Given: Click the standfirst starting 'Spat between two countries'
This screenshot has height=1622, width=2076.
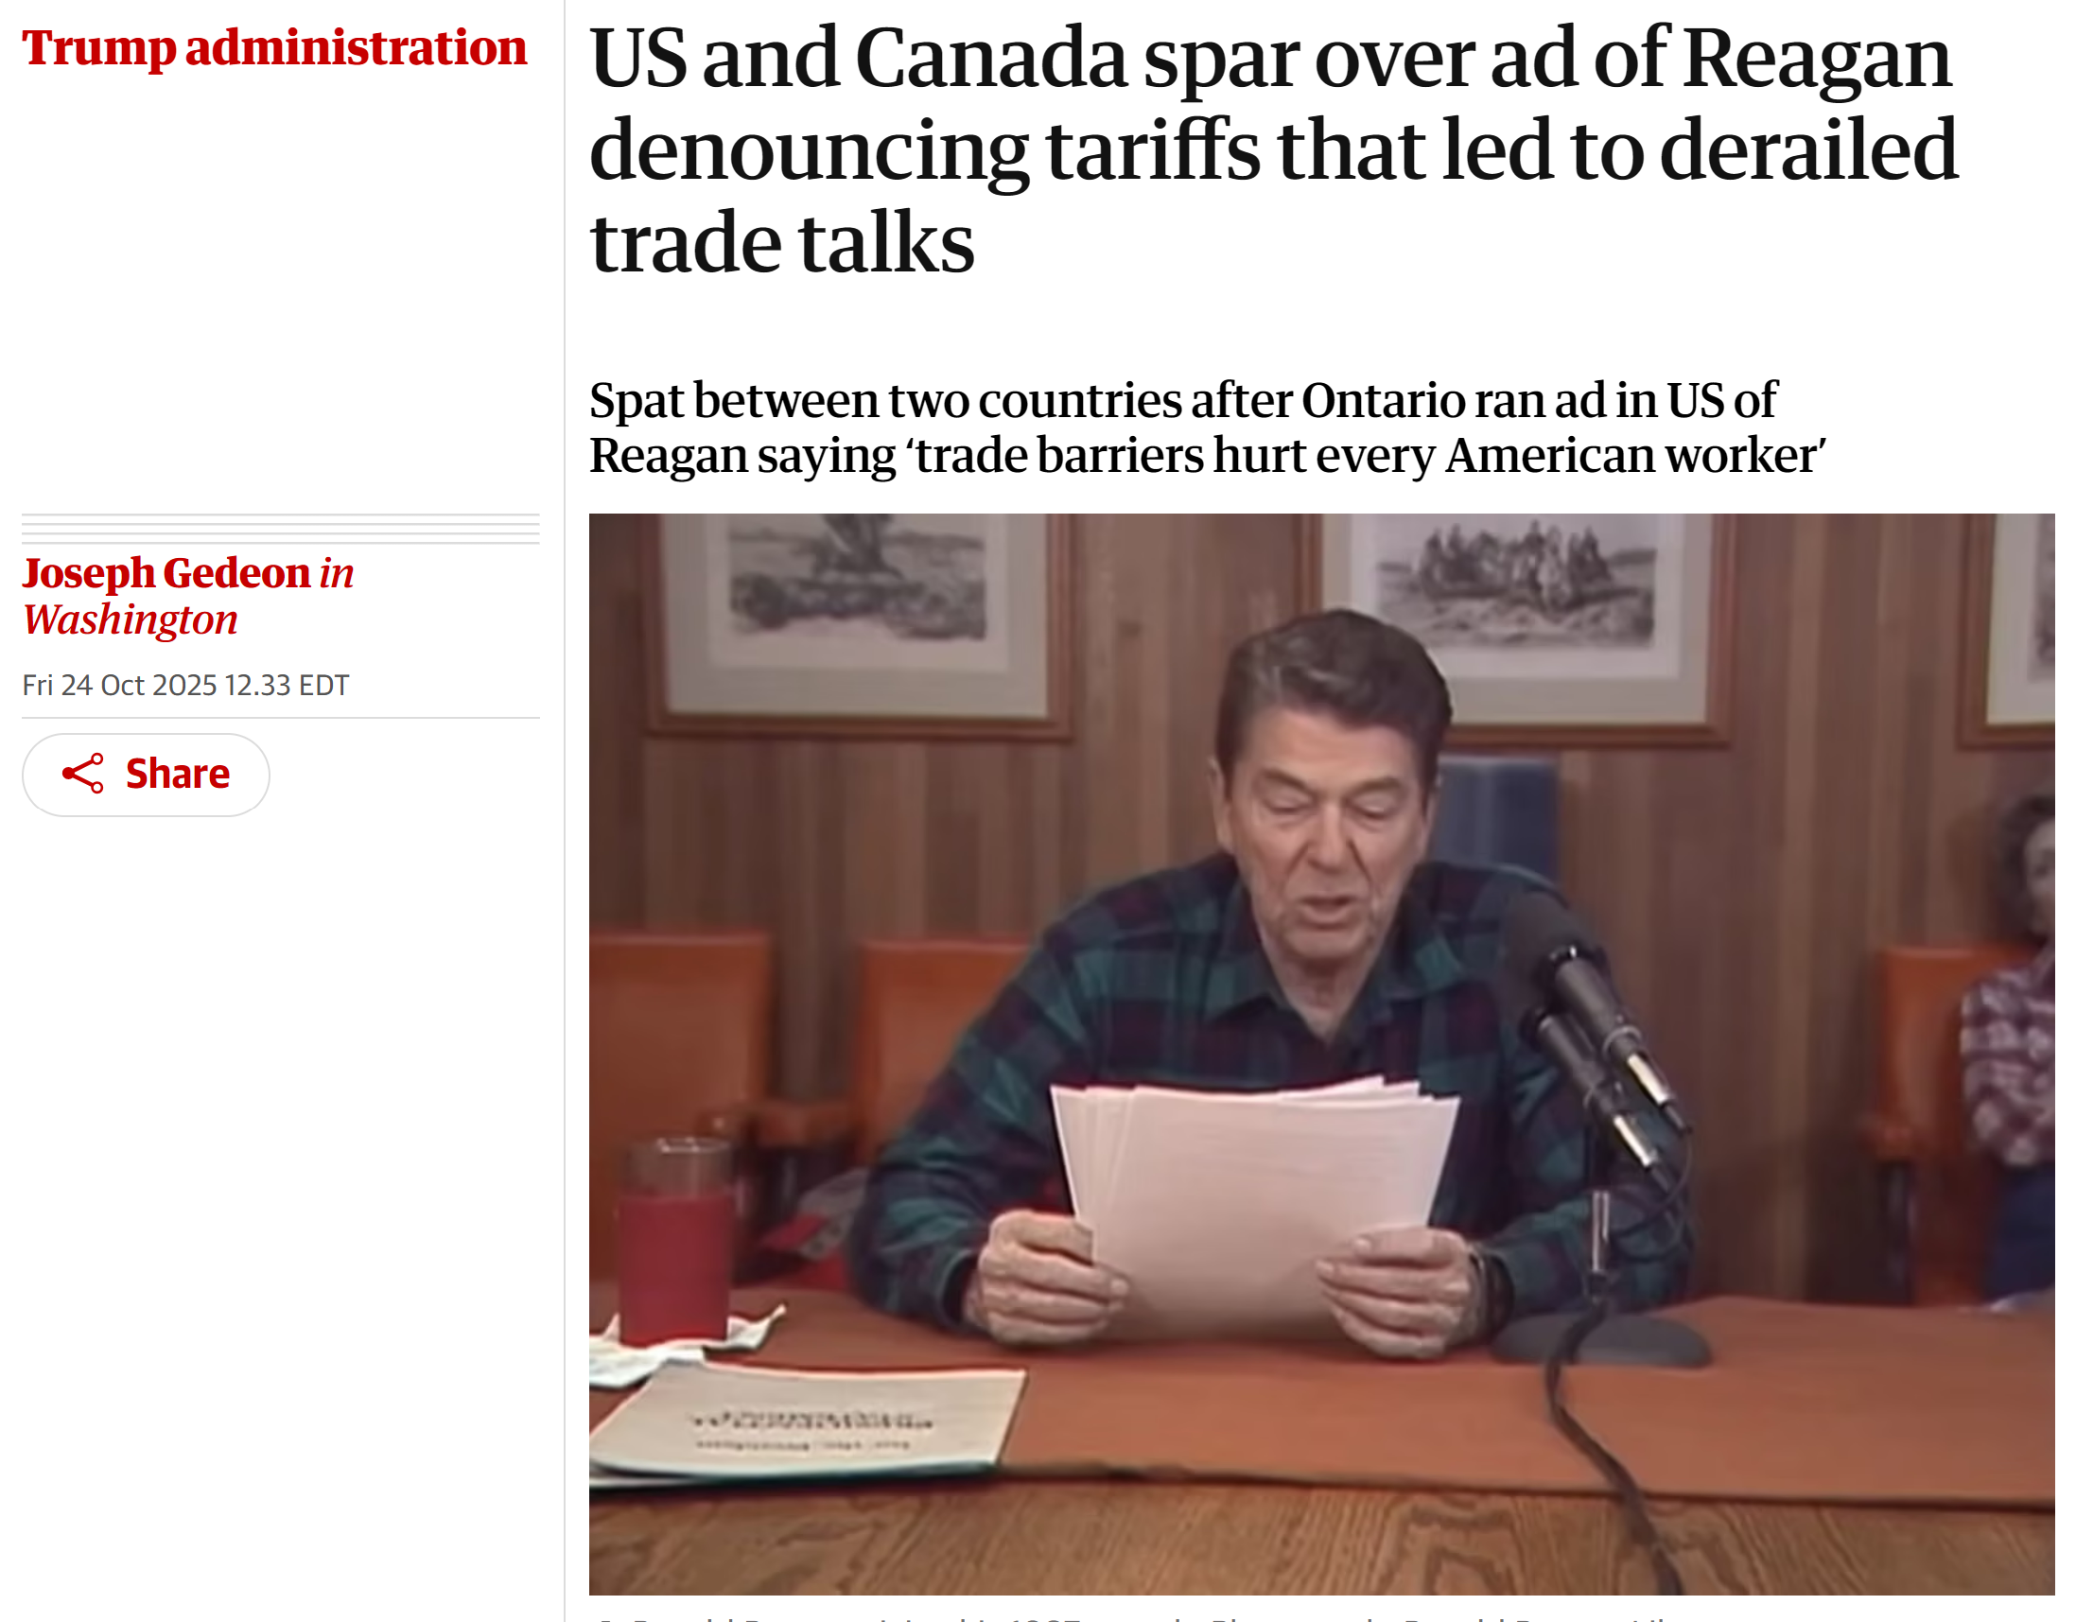Looking at the screenshot, I should coord(1207,427).
